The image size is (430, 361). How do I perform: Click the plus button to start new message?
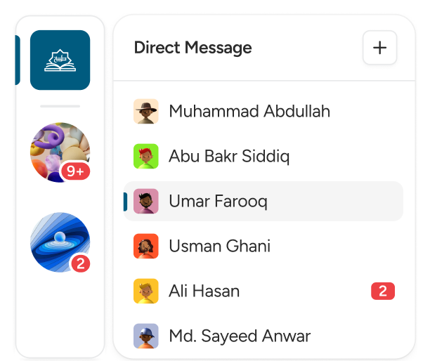[379, 48]
